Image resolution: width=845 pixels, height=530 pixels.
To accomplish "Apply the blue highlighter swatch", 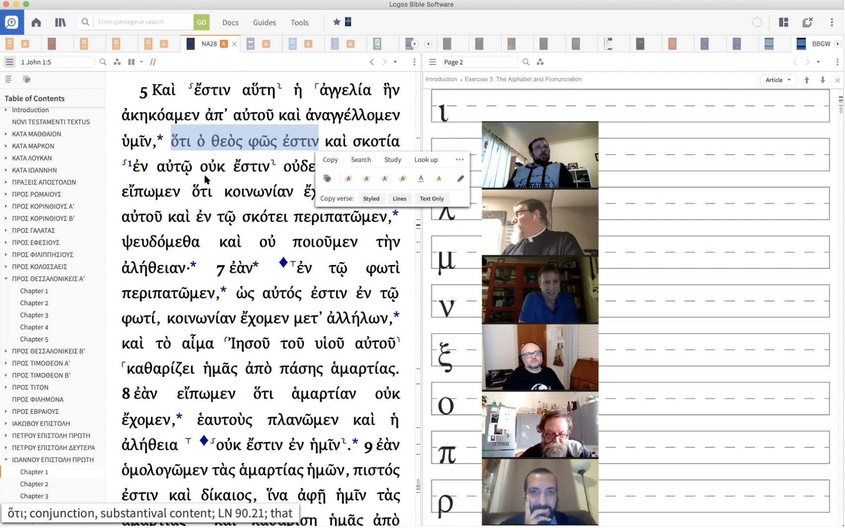I will pyautogui.click(x=384, y=179).
